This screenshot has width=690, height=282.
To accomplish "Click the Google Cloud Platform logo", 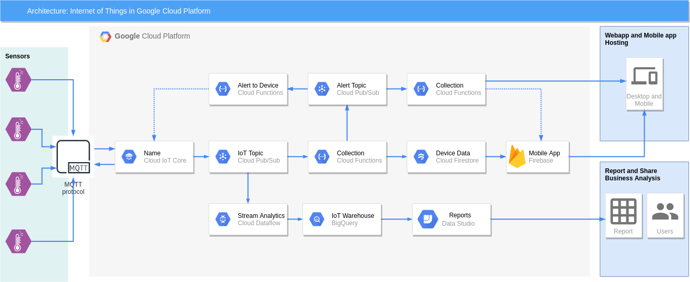I will 105,36.
